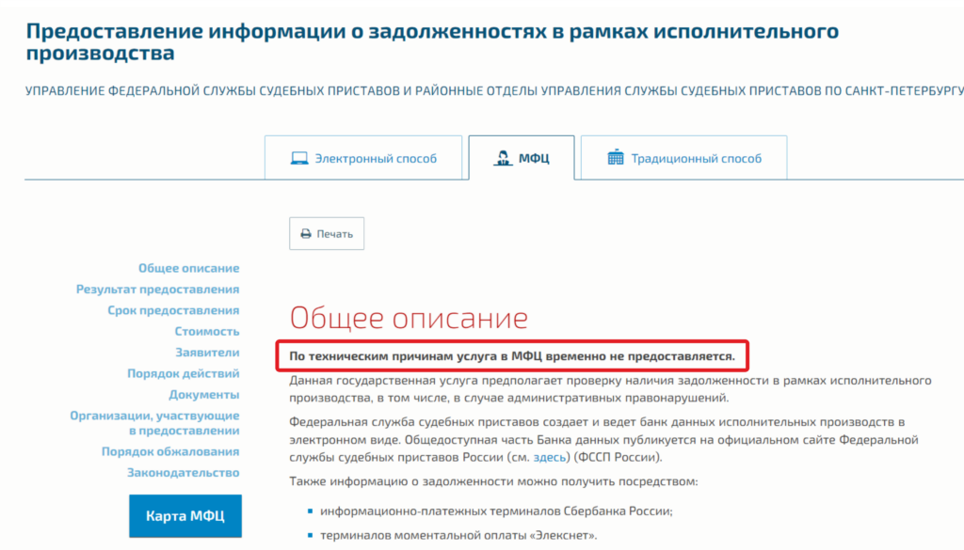Jump to Результат предоставления section

[x=157, y=290]
